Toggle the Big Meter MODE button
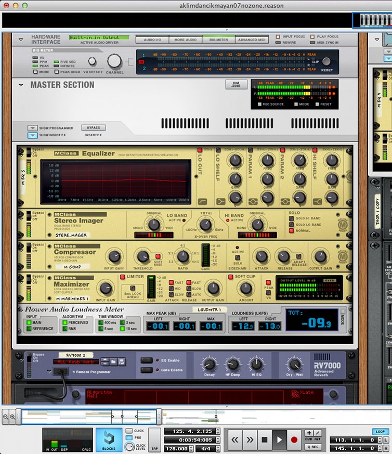The width and height of the screenshot is (392, 454). pos(35,72)
